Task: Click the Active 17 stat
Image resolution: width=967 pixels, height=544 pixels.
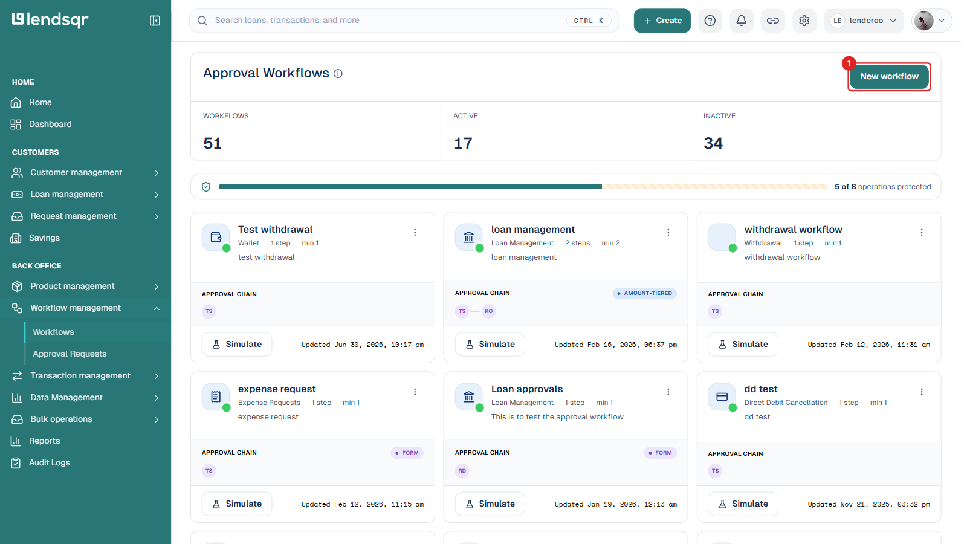Action: click(566, 131)
